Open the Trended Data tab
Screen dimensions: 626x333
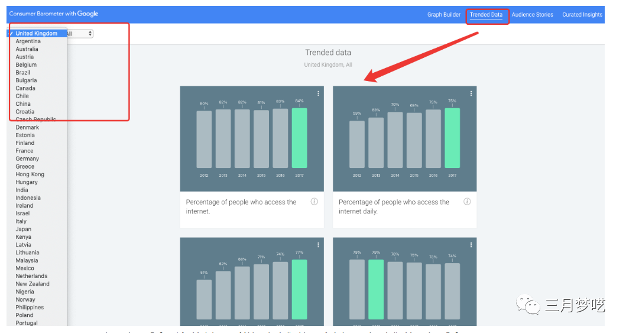click(486, 15)
